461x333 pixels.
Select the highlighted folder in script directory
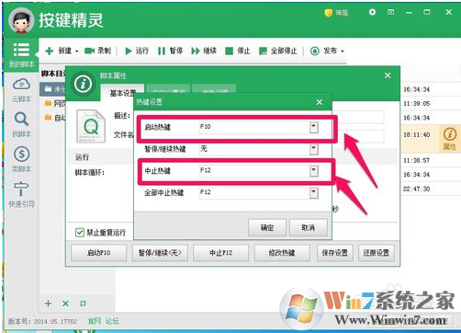52,89
